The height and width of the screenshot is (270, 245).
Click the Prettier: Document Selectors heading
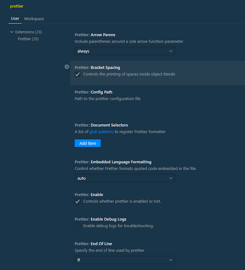point(101,125)
